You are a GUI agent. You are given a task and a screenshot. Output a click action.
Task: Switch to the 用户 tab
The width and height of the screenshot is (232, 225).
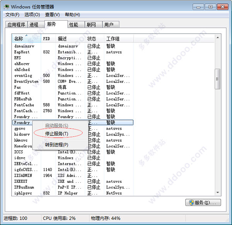tap(111, 24)
